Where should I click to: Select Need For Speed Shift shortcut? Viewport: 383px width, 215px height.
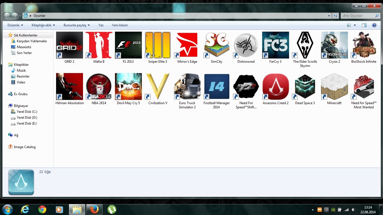click(x=246, y=87)
